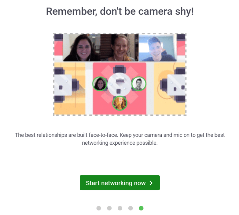Click the laptop on the round table
The height and width of the screenshot is (215, 239).
[120, 80]
